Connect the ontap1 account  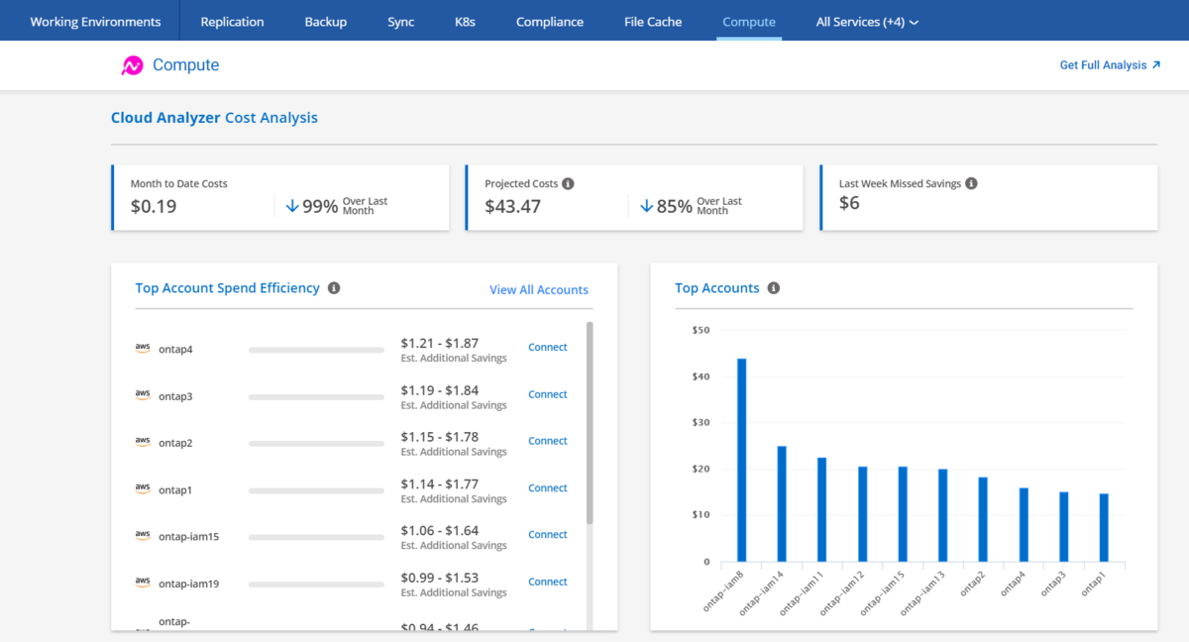pos(548,488)
